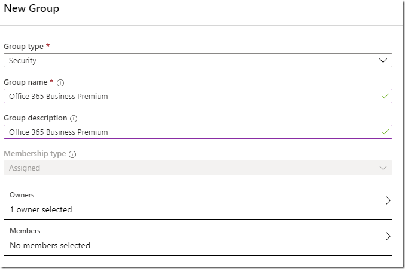
Task: Click into the Group name text field
Action: point(198,96)
